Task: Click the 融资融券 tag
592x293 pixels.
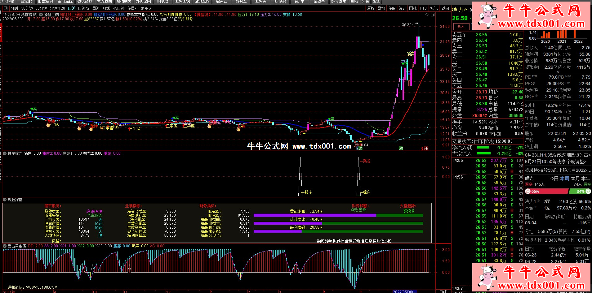Action: coord(324,241)
